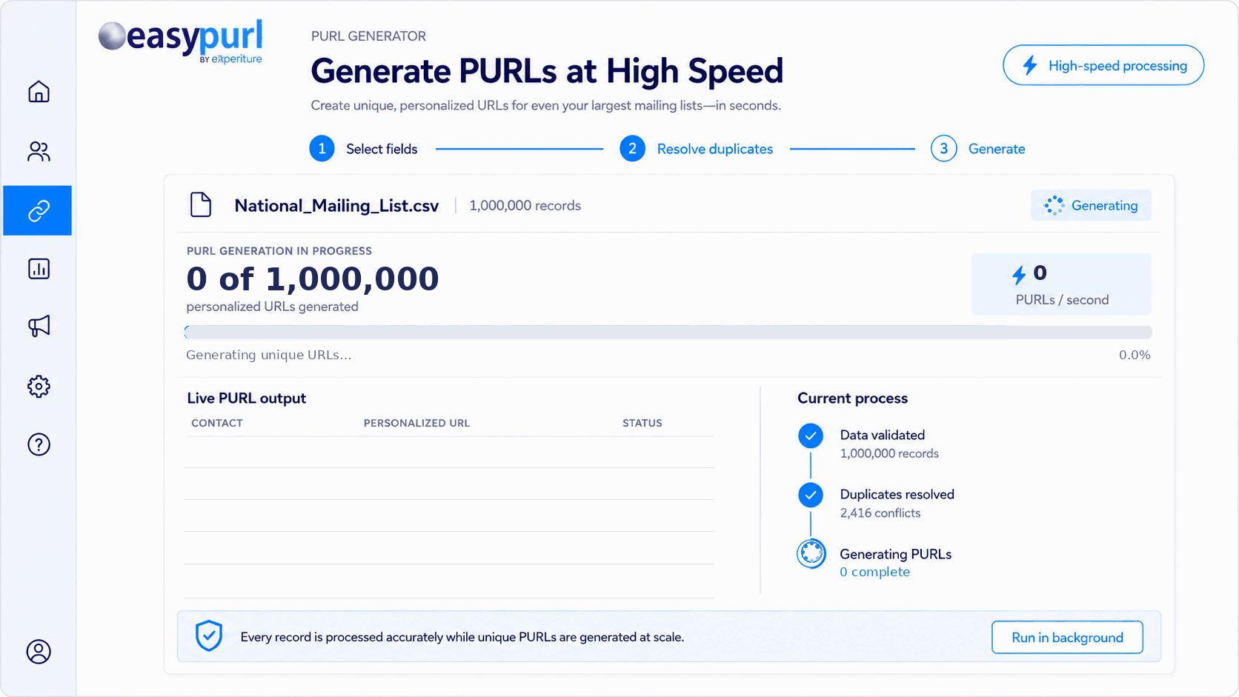The image size is (1239, 697).
Task: Click the National_Mailing_List.csv file name
Action: pyautogui.click(x=336, y=205)
